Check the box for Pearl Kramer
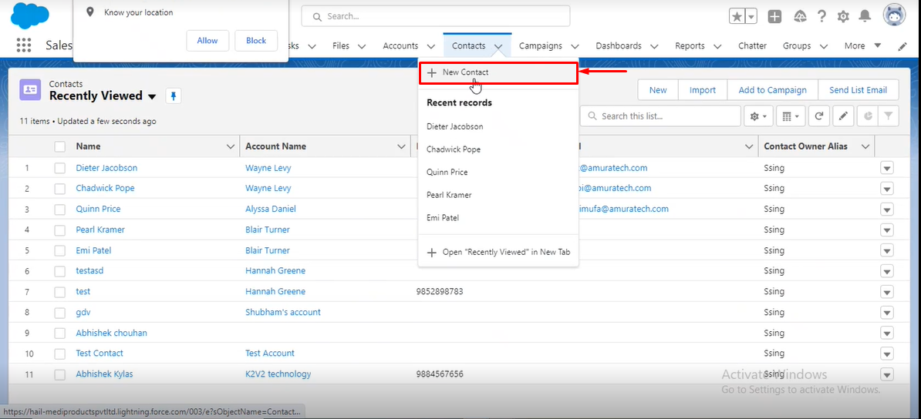This screenshot has height=419, width=921. [x=60, y=230]
